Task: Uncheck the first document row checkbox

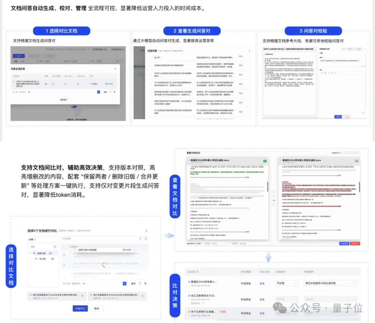Action: [64, 255]
